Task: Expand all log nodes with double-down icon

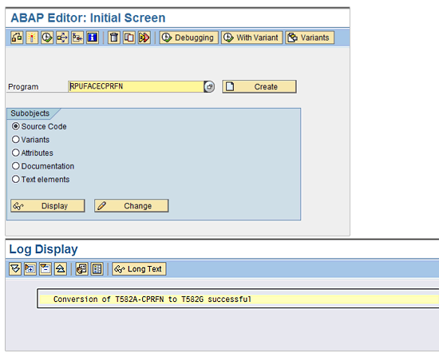Action: point(15,269)
